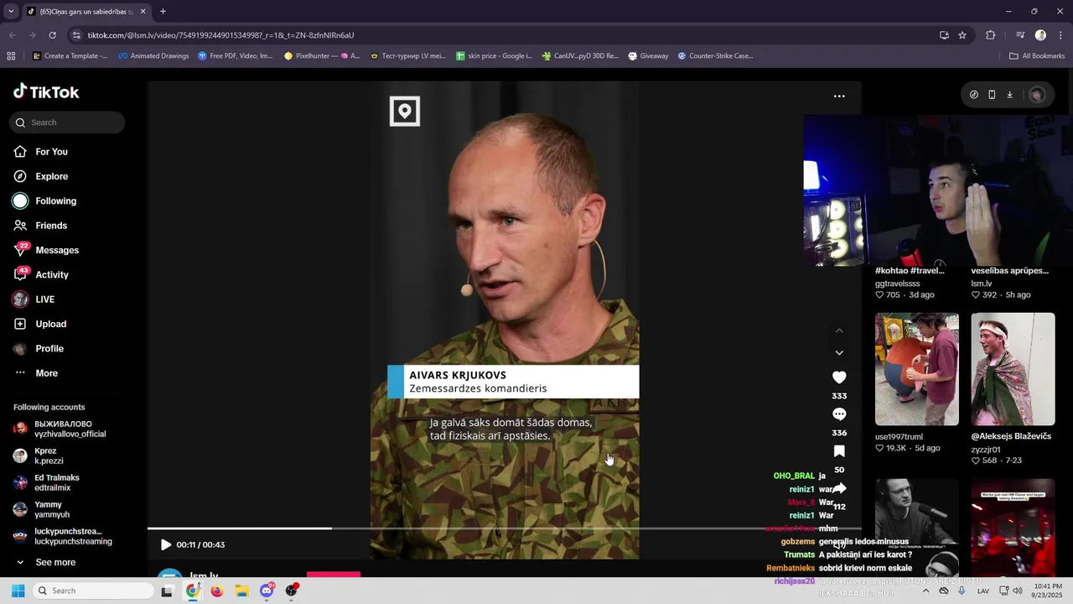This screenshot has height=604, width=1073.
Task: Open the media control icon in Chrome toolbar
Action: pos(1020,35)
